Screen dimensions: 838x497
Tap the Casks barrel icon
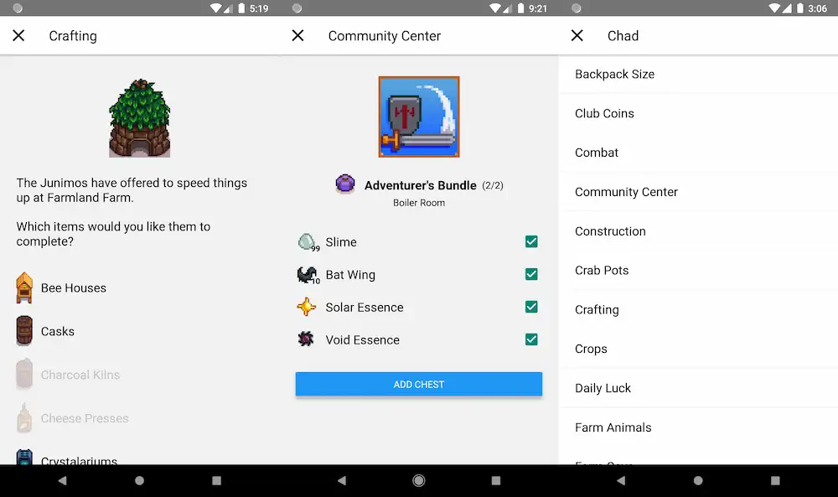coord(24,331)
